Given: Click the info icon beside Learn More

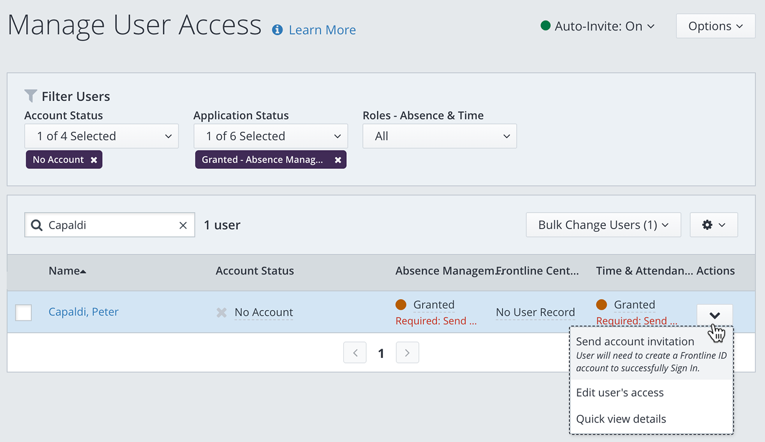Looking at the screenshot, I should click(x=277, y=30).
